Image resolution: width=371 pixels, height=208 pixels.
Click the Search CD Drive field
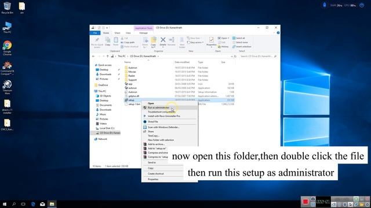(258, 57)
